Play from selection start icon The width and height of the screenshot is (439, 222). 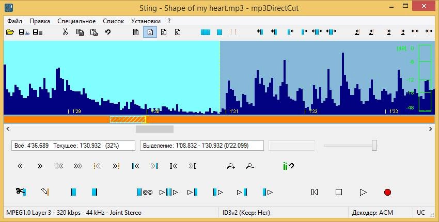click(218, 192)
